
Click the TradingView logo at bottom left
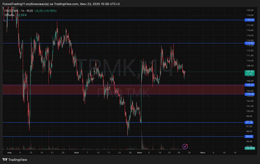[x=15, y=160]
